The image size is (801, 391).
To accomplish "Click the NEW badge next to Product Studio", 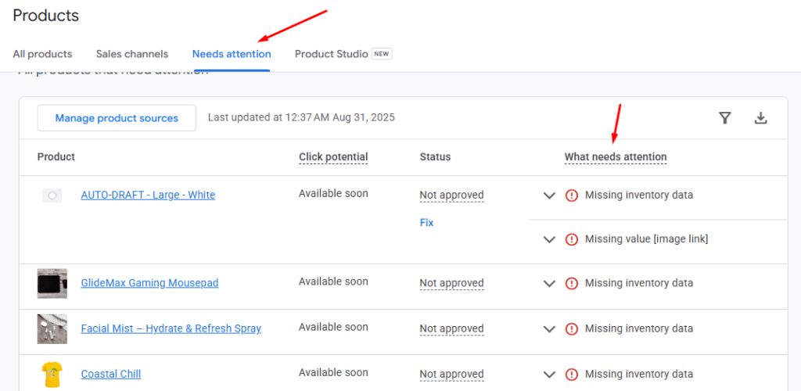I will 382,54.
